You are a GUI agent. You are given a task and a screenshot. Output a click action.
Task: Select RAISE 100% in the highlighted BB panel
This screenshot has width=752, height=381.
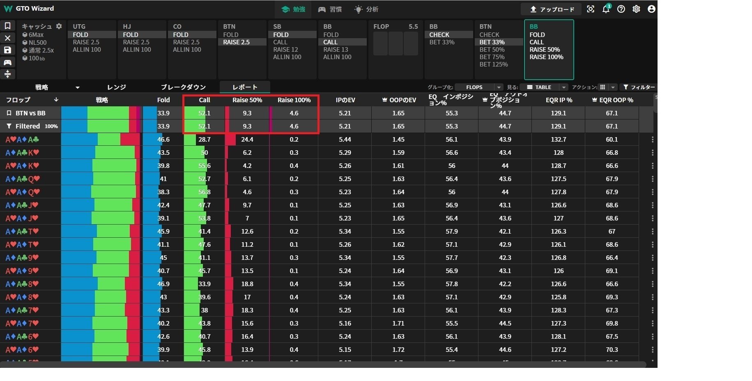[x=547, y=57]
